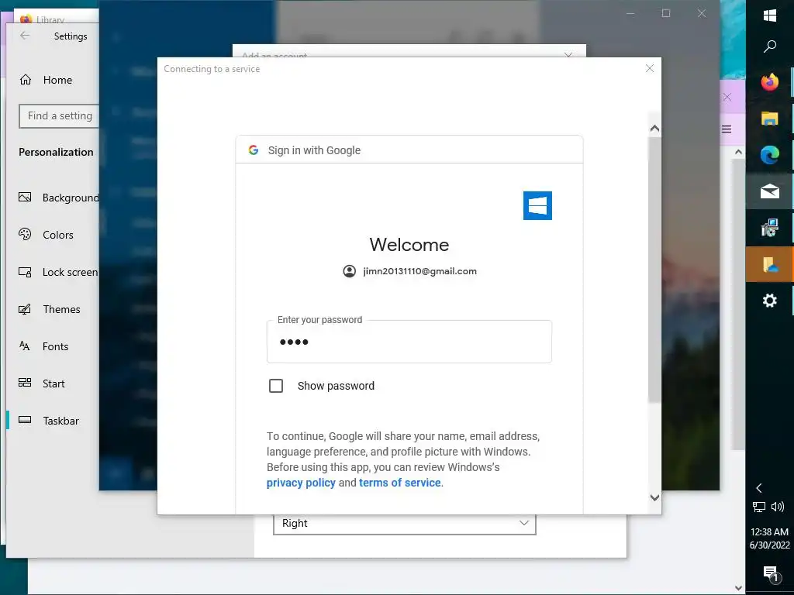Open the notification center icon
The height and width of the screenshot is (595, 794).
click(770, 573)
